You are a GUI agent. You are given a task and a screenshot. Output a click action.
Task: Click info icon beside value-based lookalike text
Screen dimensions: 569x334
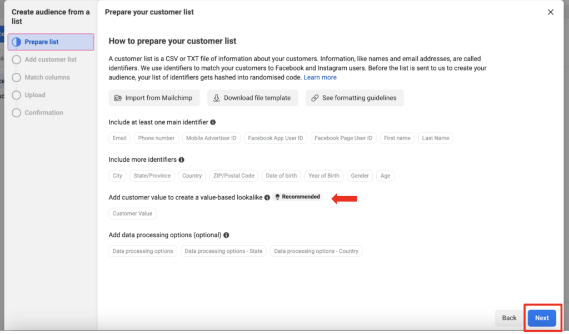click(267, 197)
